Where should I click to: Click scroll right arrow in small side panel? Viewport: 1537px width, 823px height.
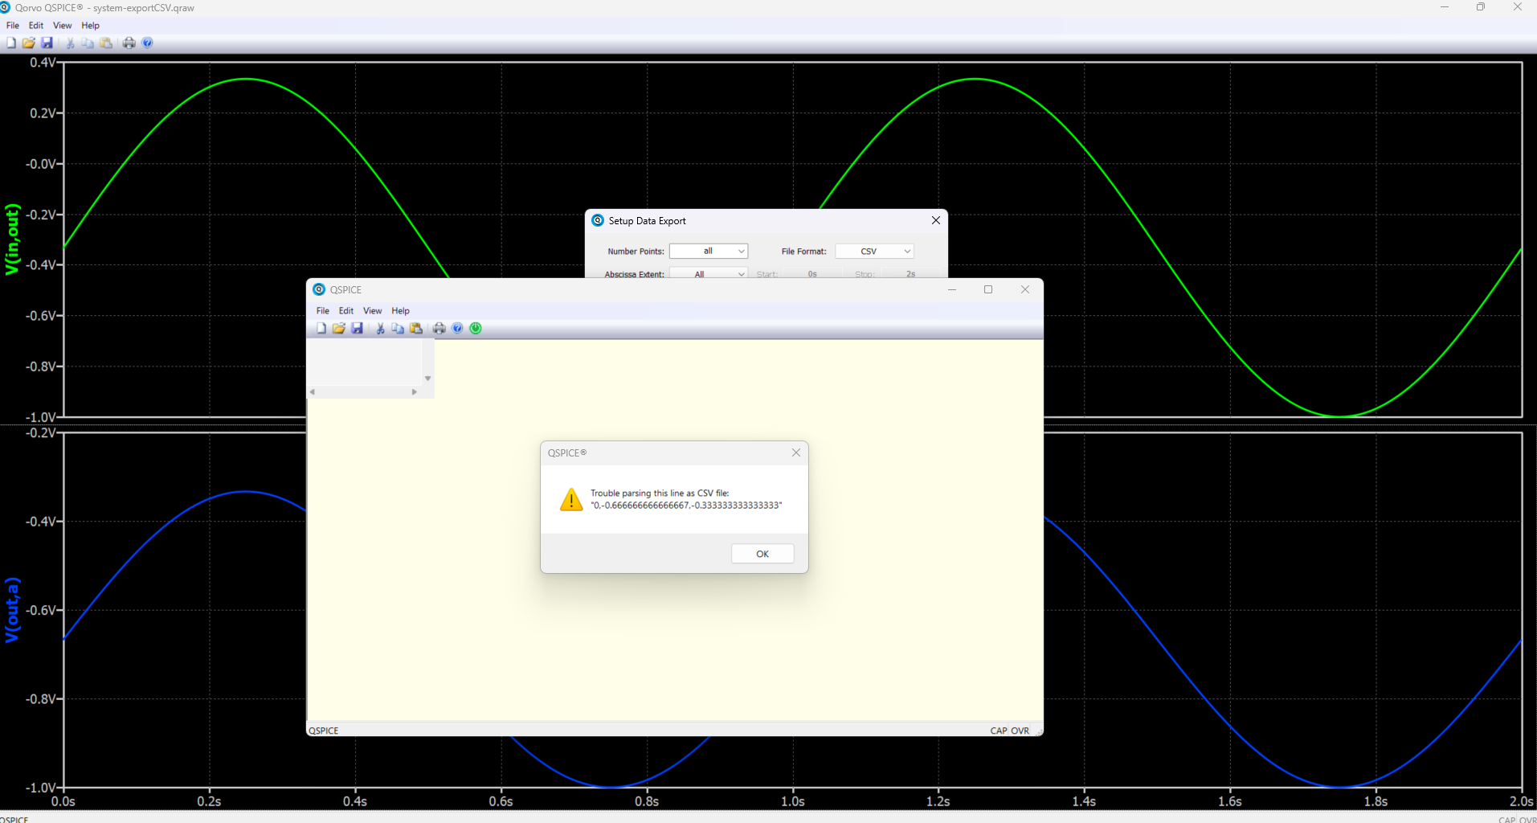[x=415, y=392]
